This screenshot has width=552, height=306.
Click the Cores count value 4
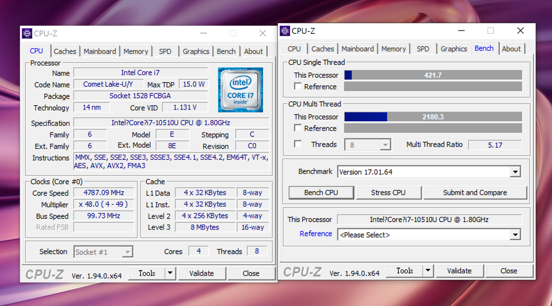pos(199,251)
